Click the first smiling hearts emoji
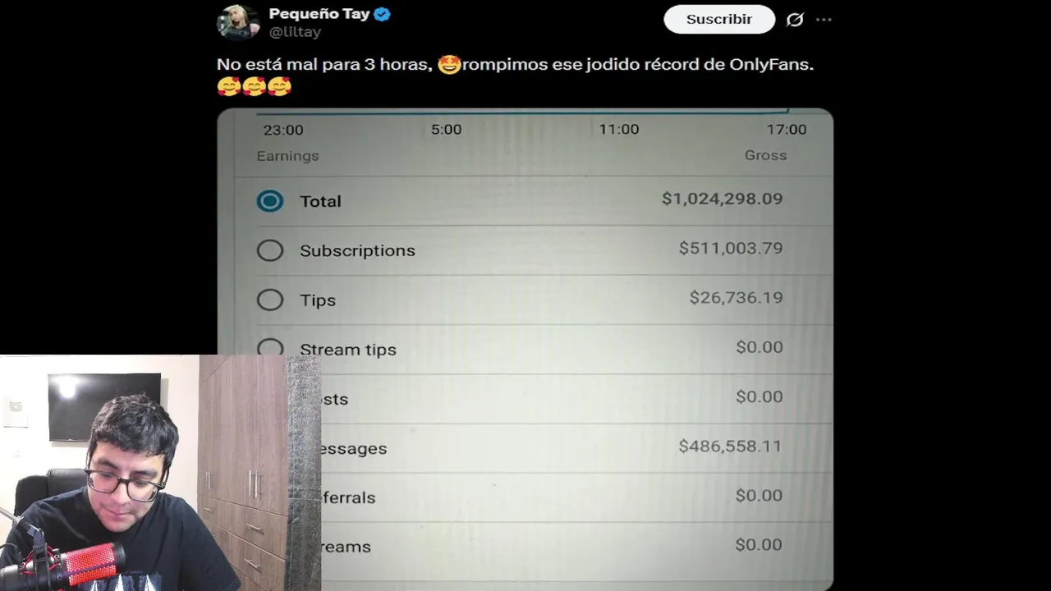The height and width of the screenshot is (591, 1051). coord(229,86)
